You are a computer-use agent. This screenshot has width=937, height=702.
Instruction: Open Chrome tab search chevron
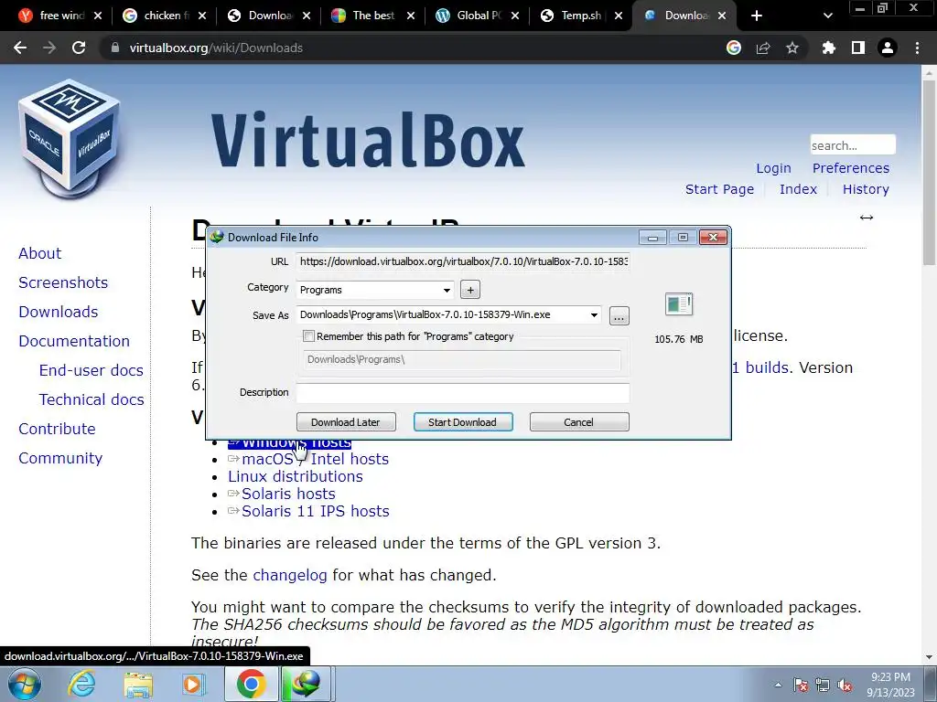coord(827,16)
